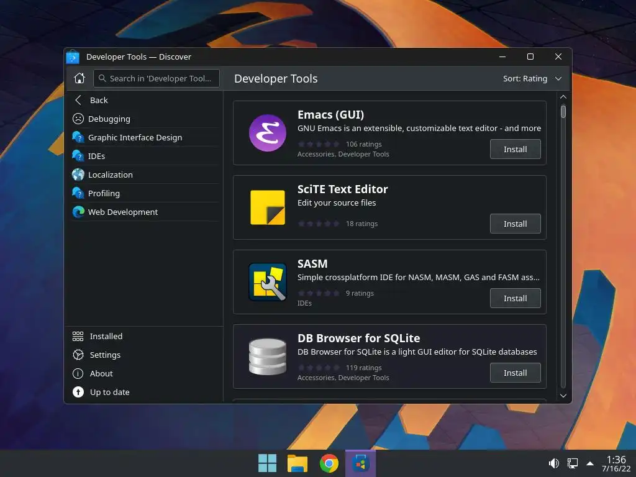Click the Discover icon on the taskbar
Image resolution: width=636 pixels, height=477 pixels.
[x=360, y=463]
